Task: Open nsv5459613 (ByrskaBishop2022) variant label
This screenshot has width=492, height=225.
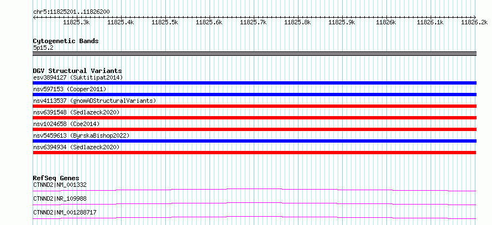Action: pyautogui.click(x=81, y=135)
